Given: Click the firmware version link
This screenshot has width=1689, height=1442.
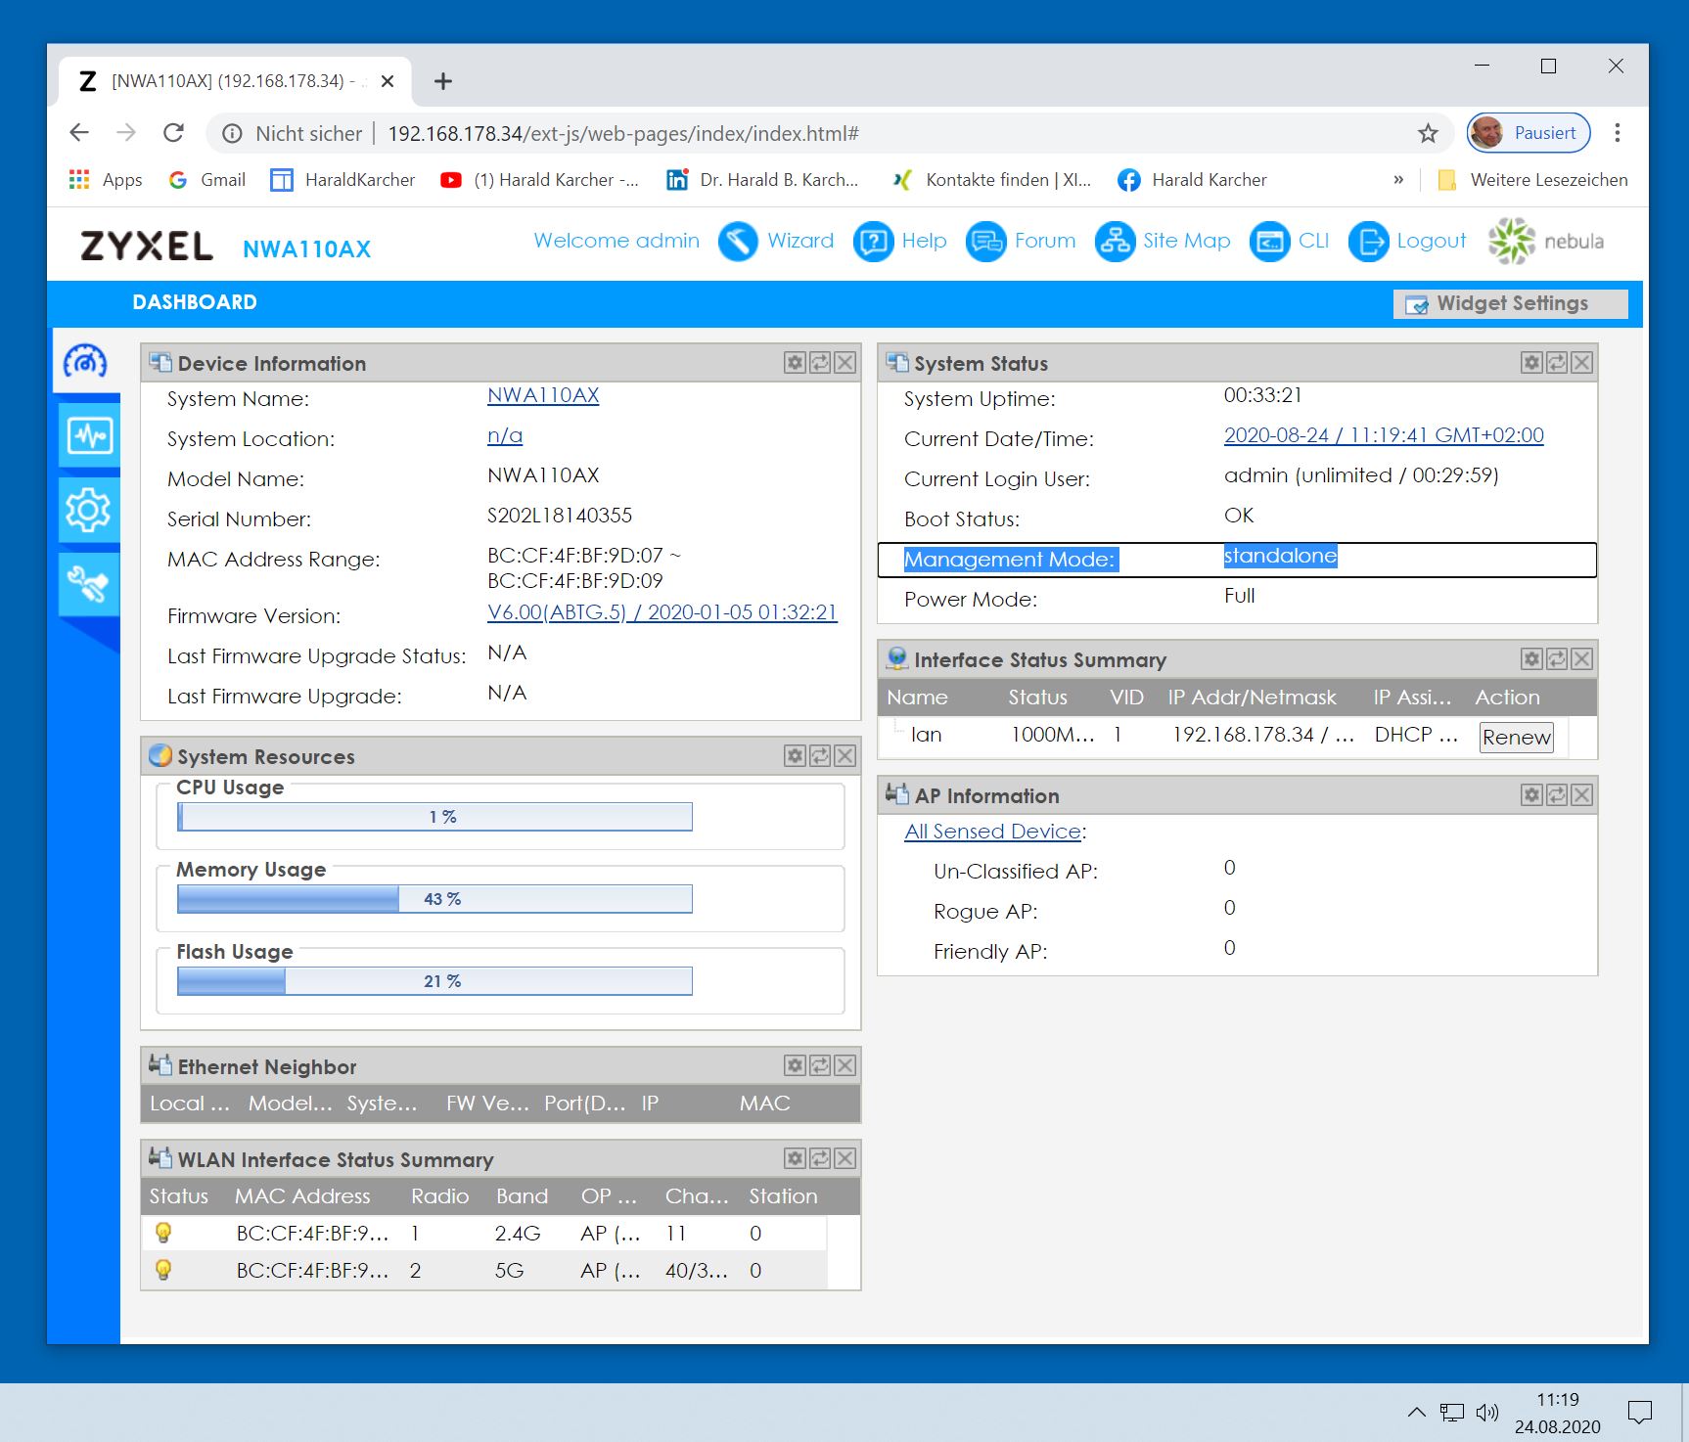Looking at the screenshot, I should 662,612.
